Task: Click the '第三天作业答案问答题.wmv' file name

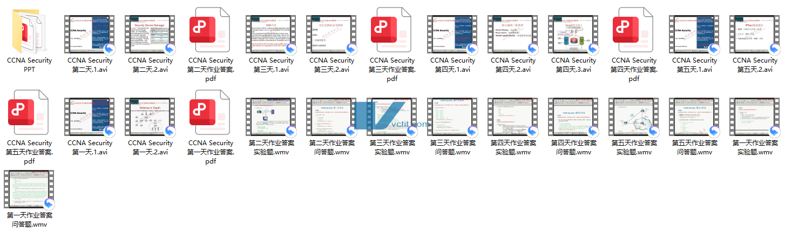Action: 453,147
